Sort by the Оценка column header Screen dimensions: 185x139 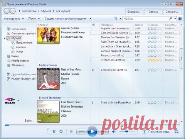(x=153, y=25)
